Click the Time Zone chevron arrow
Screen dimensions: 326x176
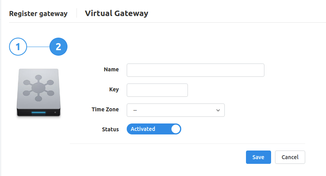pos(218,110)
